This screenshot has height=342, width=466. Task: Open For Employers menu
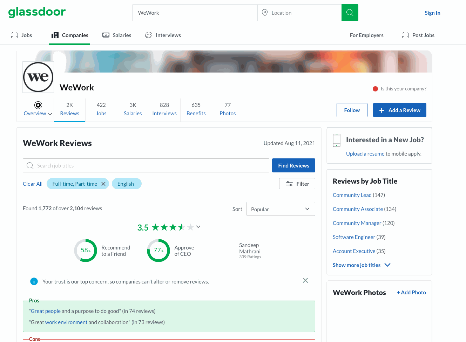click(366, 35)
